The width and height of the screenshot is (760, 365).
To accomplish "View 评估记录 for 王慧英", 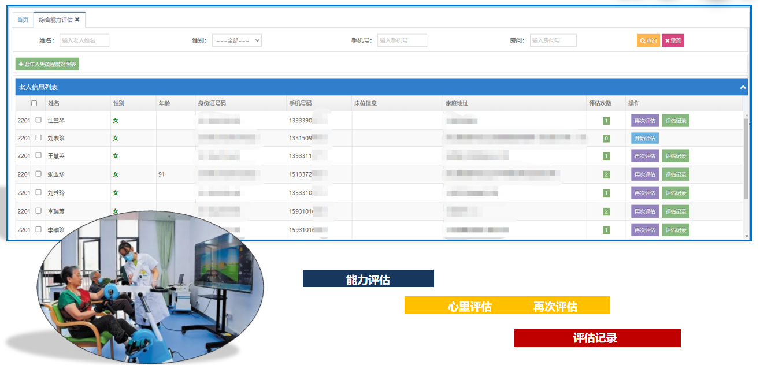I will pos(675,156).
